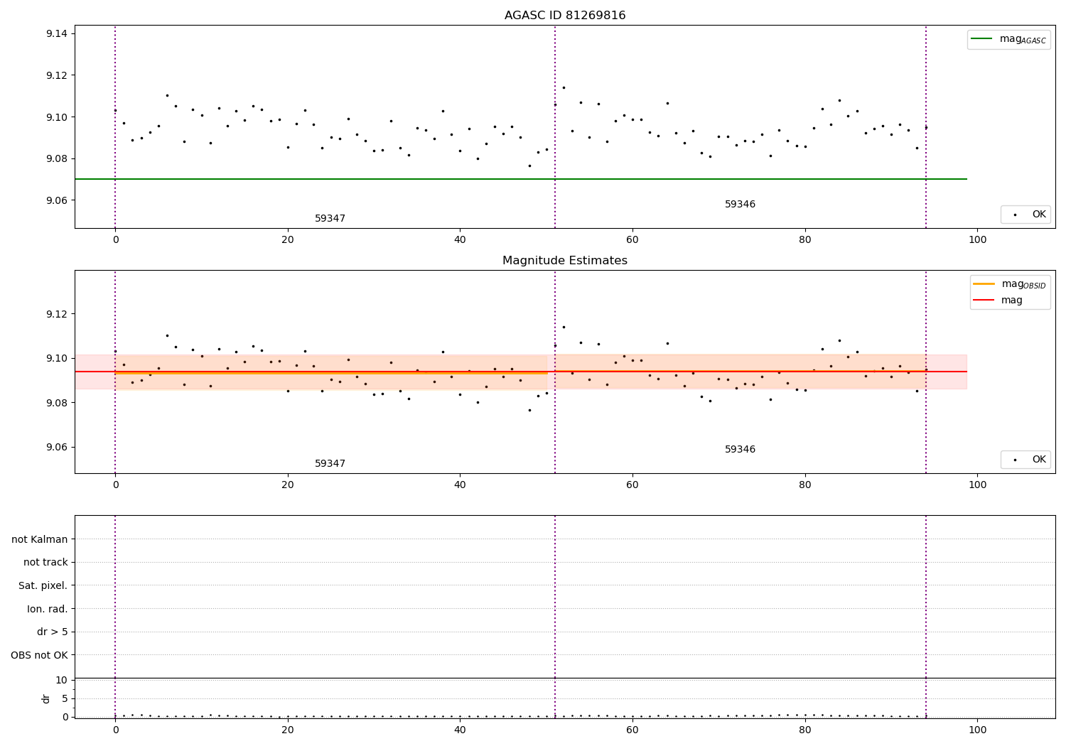Click the '59346' obsid label in top plot
This screenshot has width=1066, height=746.
pos(740,205)
